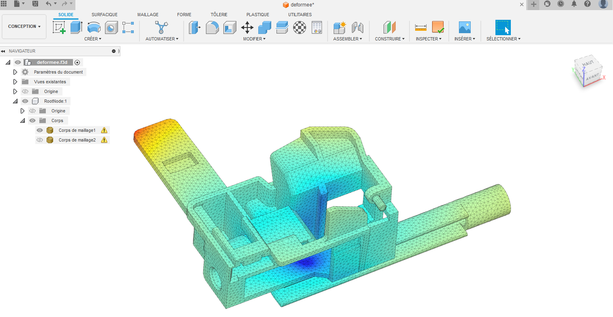
Task: Select the Revolve tool icon
Action: [x=94, y=27]
